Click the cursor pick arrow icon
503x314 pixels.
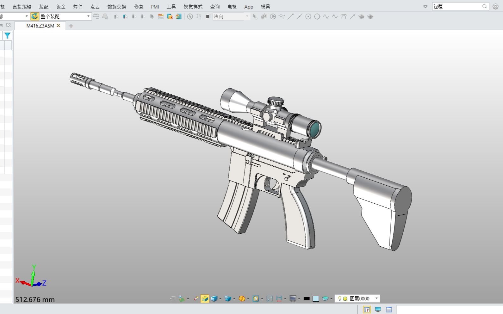coord(255,16)
